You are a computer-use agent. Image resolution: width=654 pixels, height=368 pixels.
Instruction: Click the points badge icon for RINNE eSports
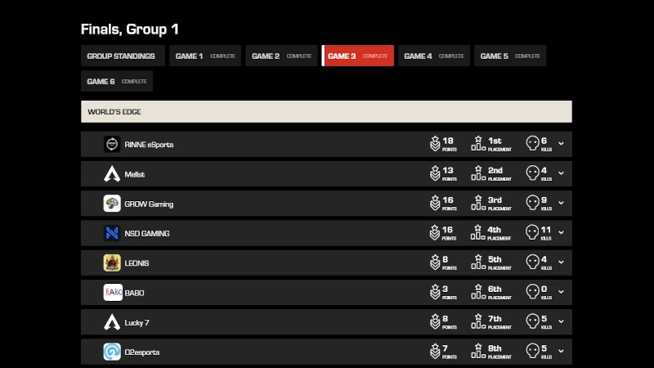coord(435,144)
